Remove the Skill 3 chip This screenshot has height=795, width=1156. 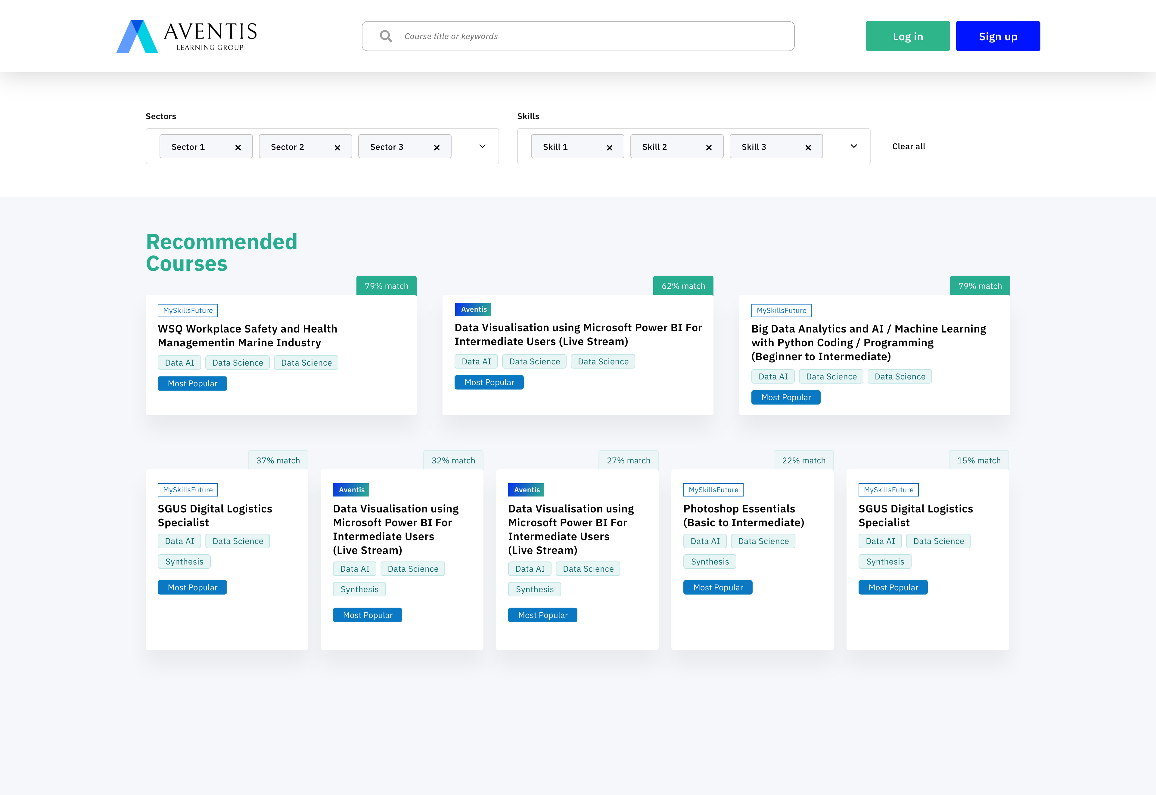pos(808,147)
